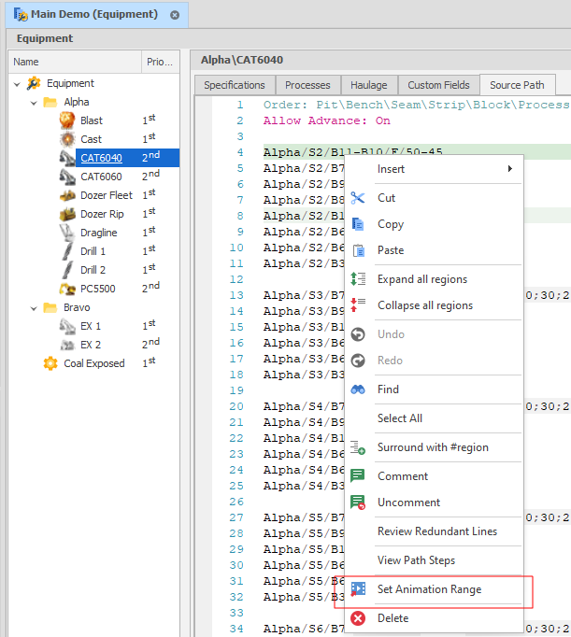Collapse the Alpha folder

34,103
